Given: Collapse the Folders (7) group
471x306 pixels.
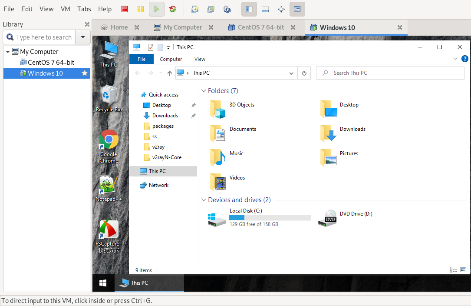Looking at the screenshot, I should 204,90.
